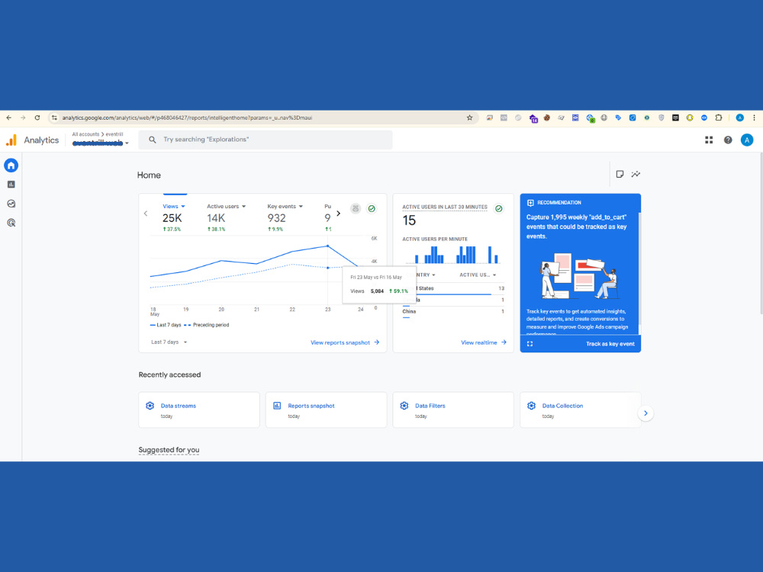Screen dimensions: 763x572
Task: Open the help question mark menu
Action: pos(728,140)
